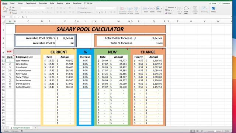Open Find & Select magnifier
The height and width of the screenshot is (133, 236).
click(x=186, y=8)
